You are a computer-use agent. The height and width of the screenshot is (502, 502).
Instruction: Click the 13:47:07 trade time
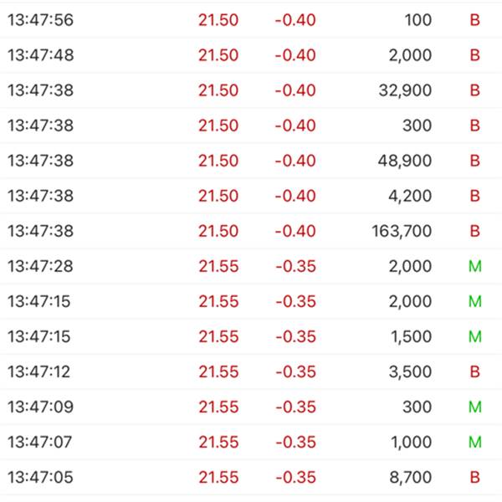(40, 442)
